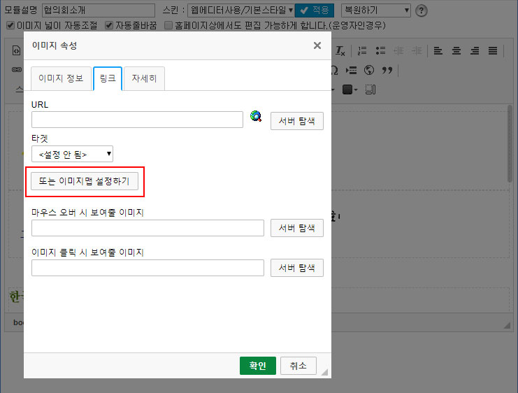Click the numbered list icon
The height and width of the screenshot is (393, 518).
point(362,50)
